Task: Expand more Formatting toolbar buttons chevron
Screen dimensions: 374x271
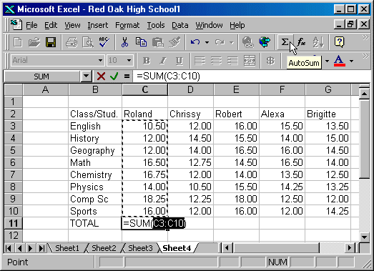Action: pos(365,56)
